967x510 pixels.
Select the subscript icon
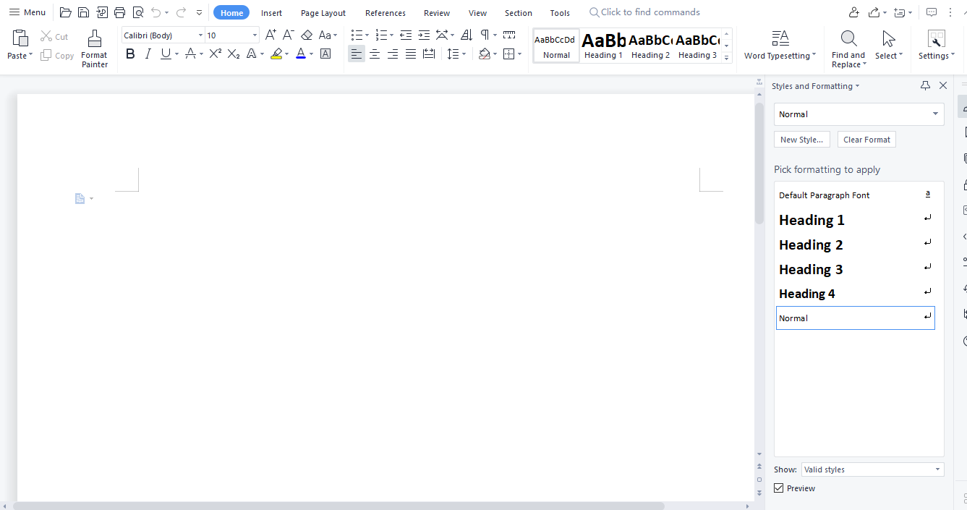click(233, 53)
